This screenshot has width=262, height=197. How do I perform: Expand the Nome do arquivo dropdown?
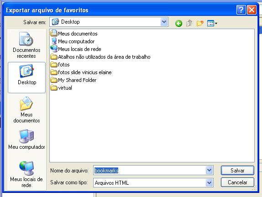pos(209,170)
